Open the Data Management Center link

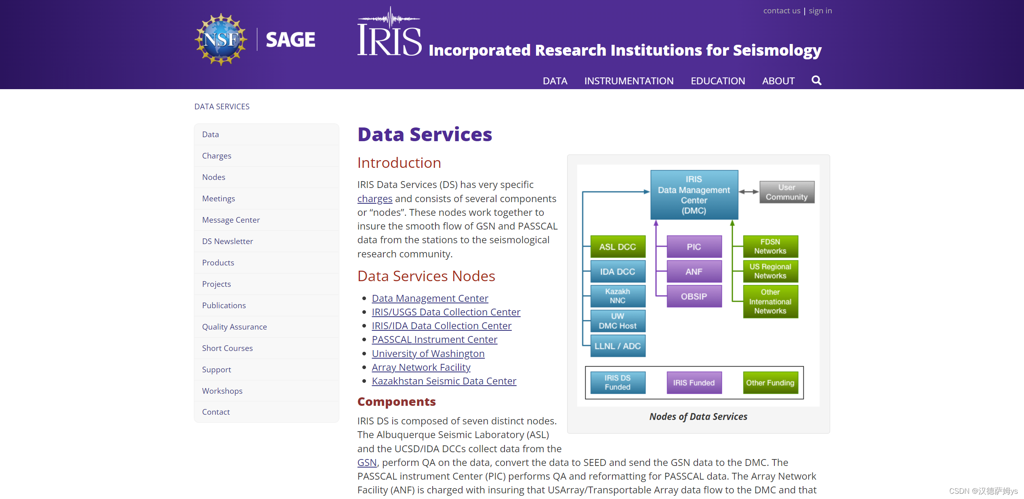click(x=430, y=299)
